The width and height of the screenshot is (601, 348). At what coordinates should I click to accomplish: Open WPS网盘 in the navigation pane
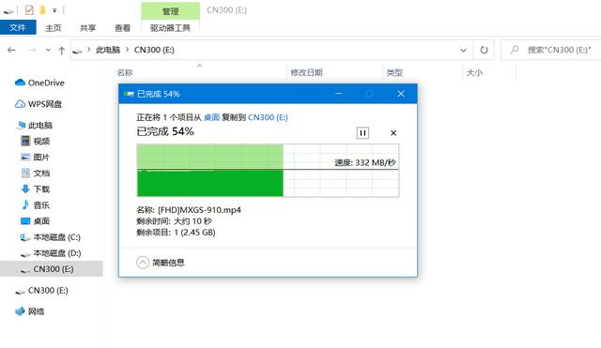pos(45,104)
